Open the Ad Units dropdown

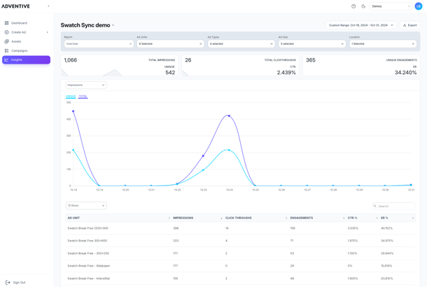pyautogui.click(x=170, y=43)
